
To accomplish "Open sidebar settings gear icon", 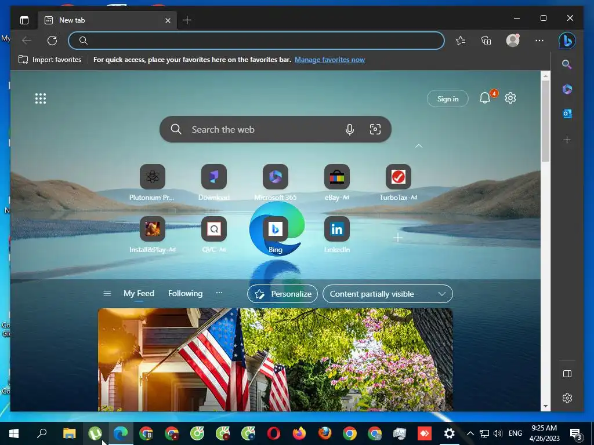I will point(567,398).
